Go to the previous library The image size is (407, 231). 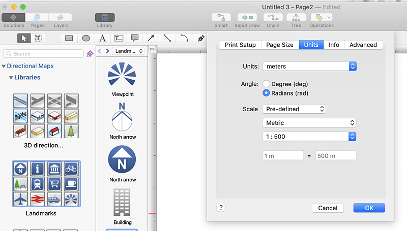pyautogui.click(x=100, y=51)
